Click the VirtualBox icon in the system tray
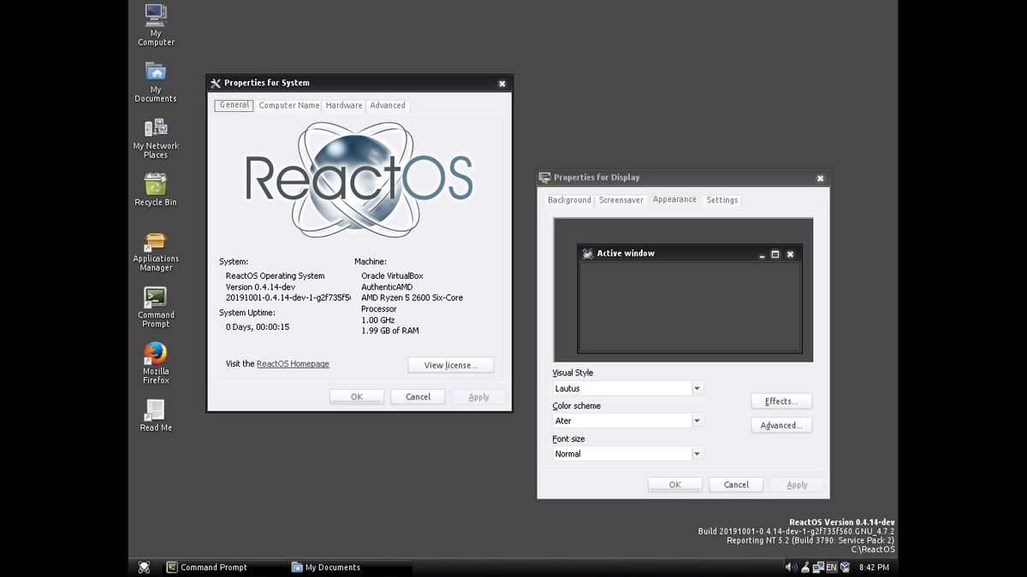This screenshot has height=577, width=1027. coord(845,567)
